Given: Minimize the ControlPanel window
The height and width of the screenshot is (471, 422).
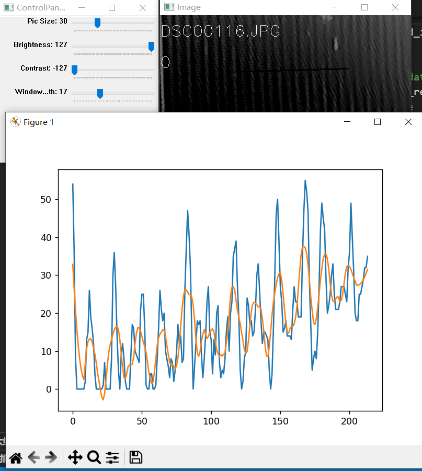Looking at the screenshot, I should click(x=82, y=8).
